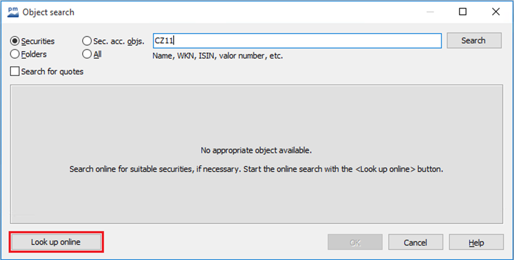The width and height of the screenshot is (514, 260).
Task: Click the pm application icon in title bar
Action: tap(13, 12)
